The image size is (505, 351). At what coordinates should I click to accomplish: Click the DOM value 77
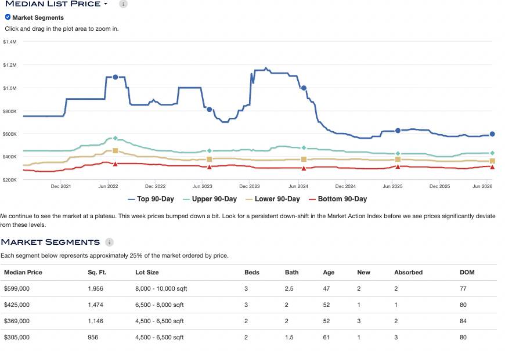463,288
